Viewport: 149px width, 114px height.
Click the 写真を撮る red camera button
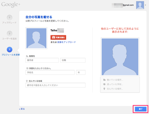coord(58,37)
